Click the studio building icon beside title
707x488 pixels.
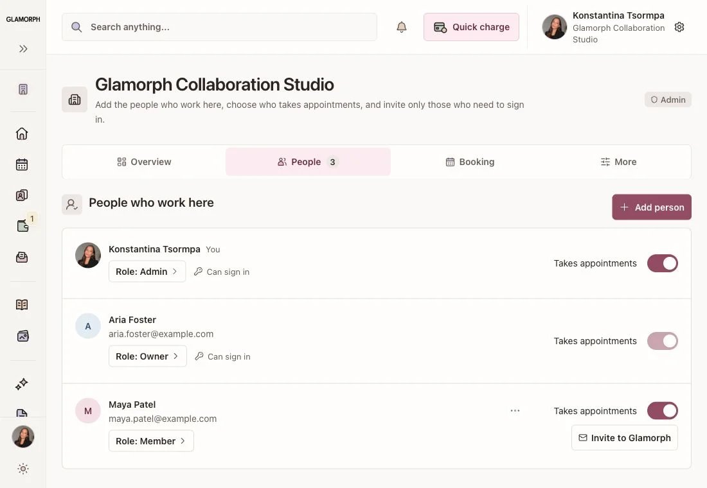tap(75, 100)
